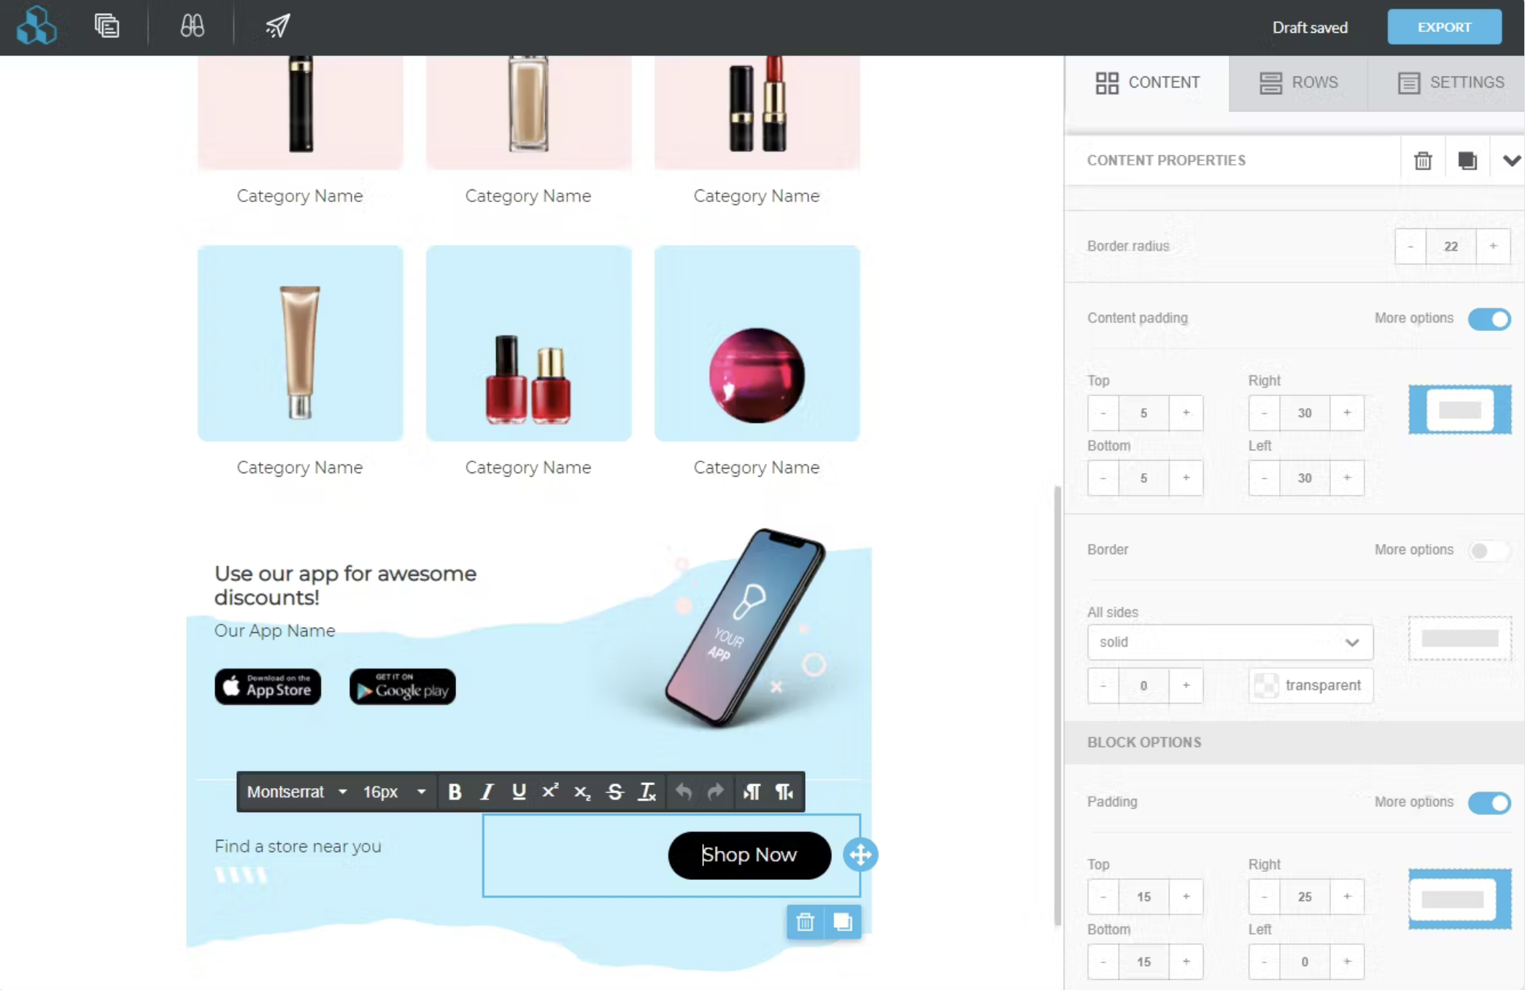The image size is (1525, 990).
Task: Open the transparent border color swatch
Action: [x=1267, y=685]
